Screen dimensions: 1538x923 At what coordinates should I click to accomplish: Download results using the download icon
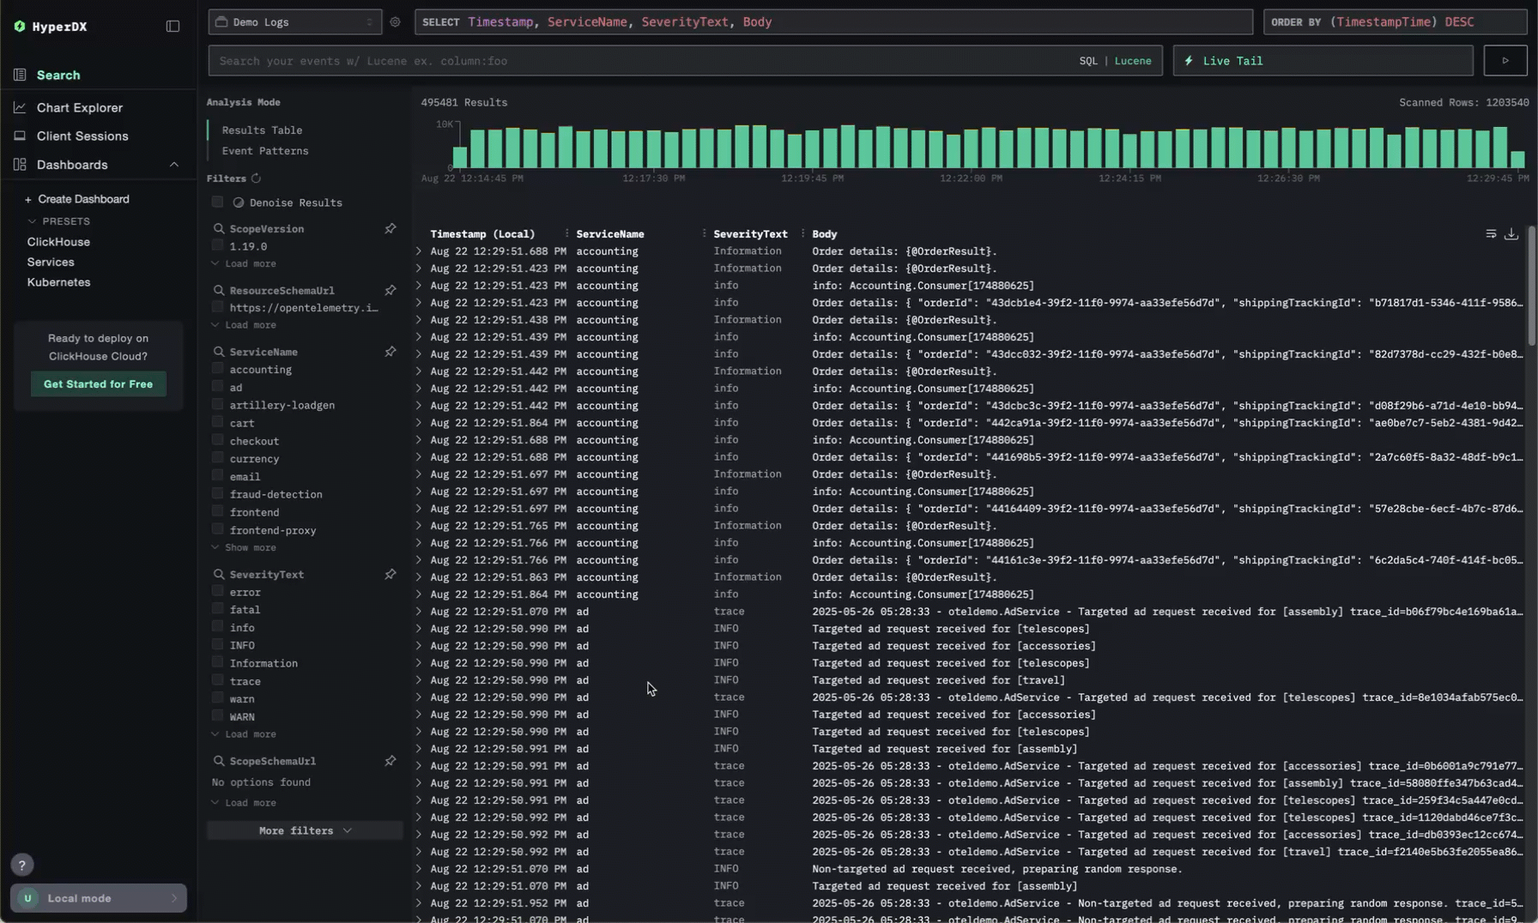click(1511, 234)
